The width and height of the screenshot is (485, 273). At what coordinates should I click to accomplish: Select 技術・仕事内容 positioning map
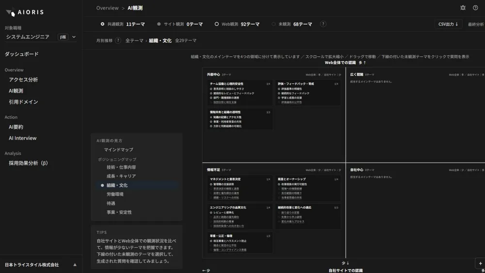[121, 167]
